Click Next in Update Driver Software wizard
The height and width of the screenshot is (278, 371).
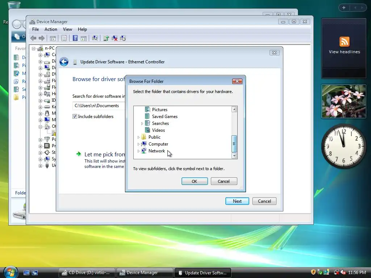pos(237,201)
